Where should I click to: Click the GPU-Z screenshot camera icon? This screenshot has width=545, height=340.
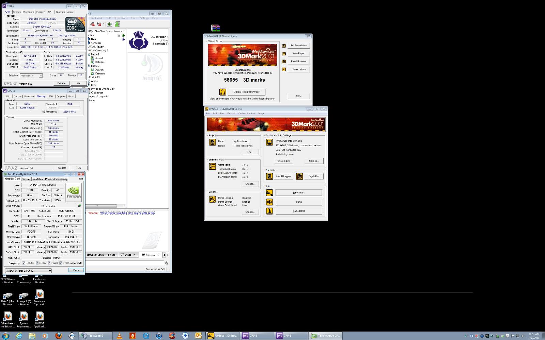pos(81,178)
